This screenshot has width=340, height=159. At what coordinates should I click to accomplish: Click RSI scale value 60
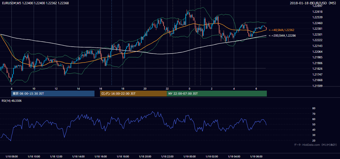(314, 119)
